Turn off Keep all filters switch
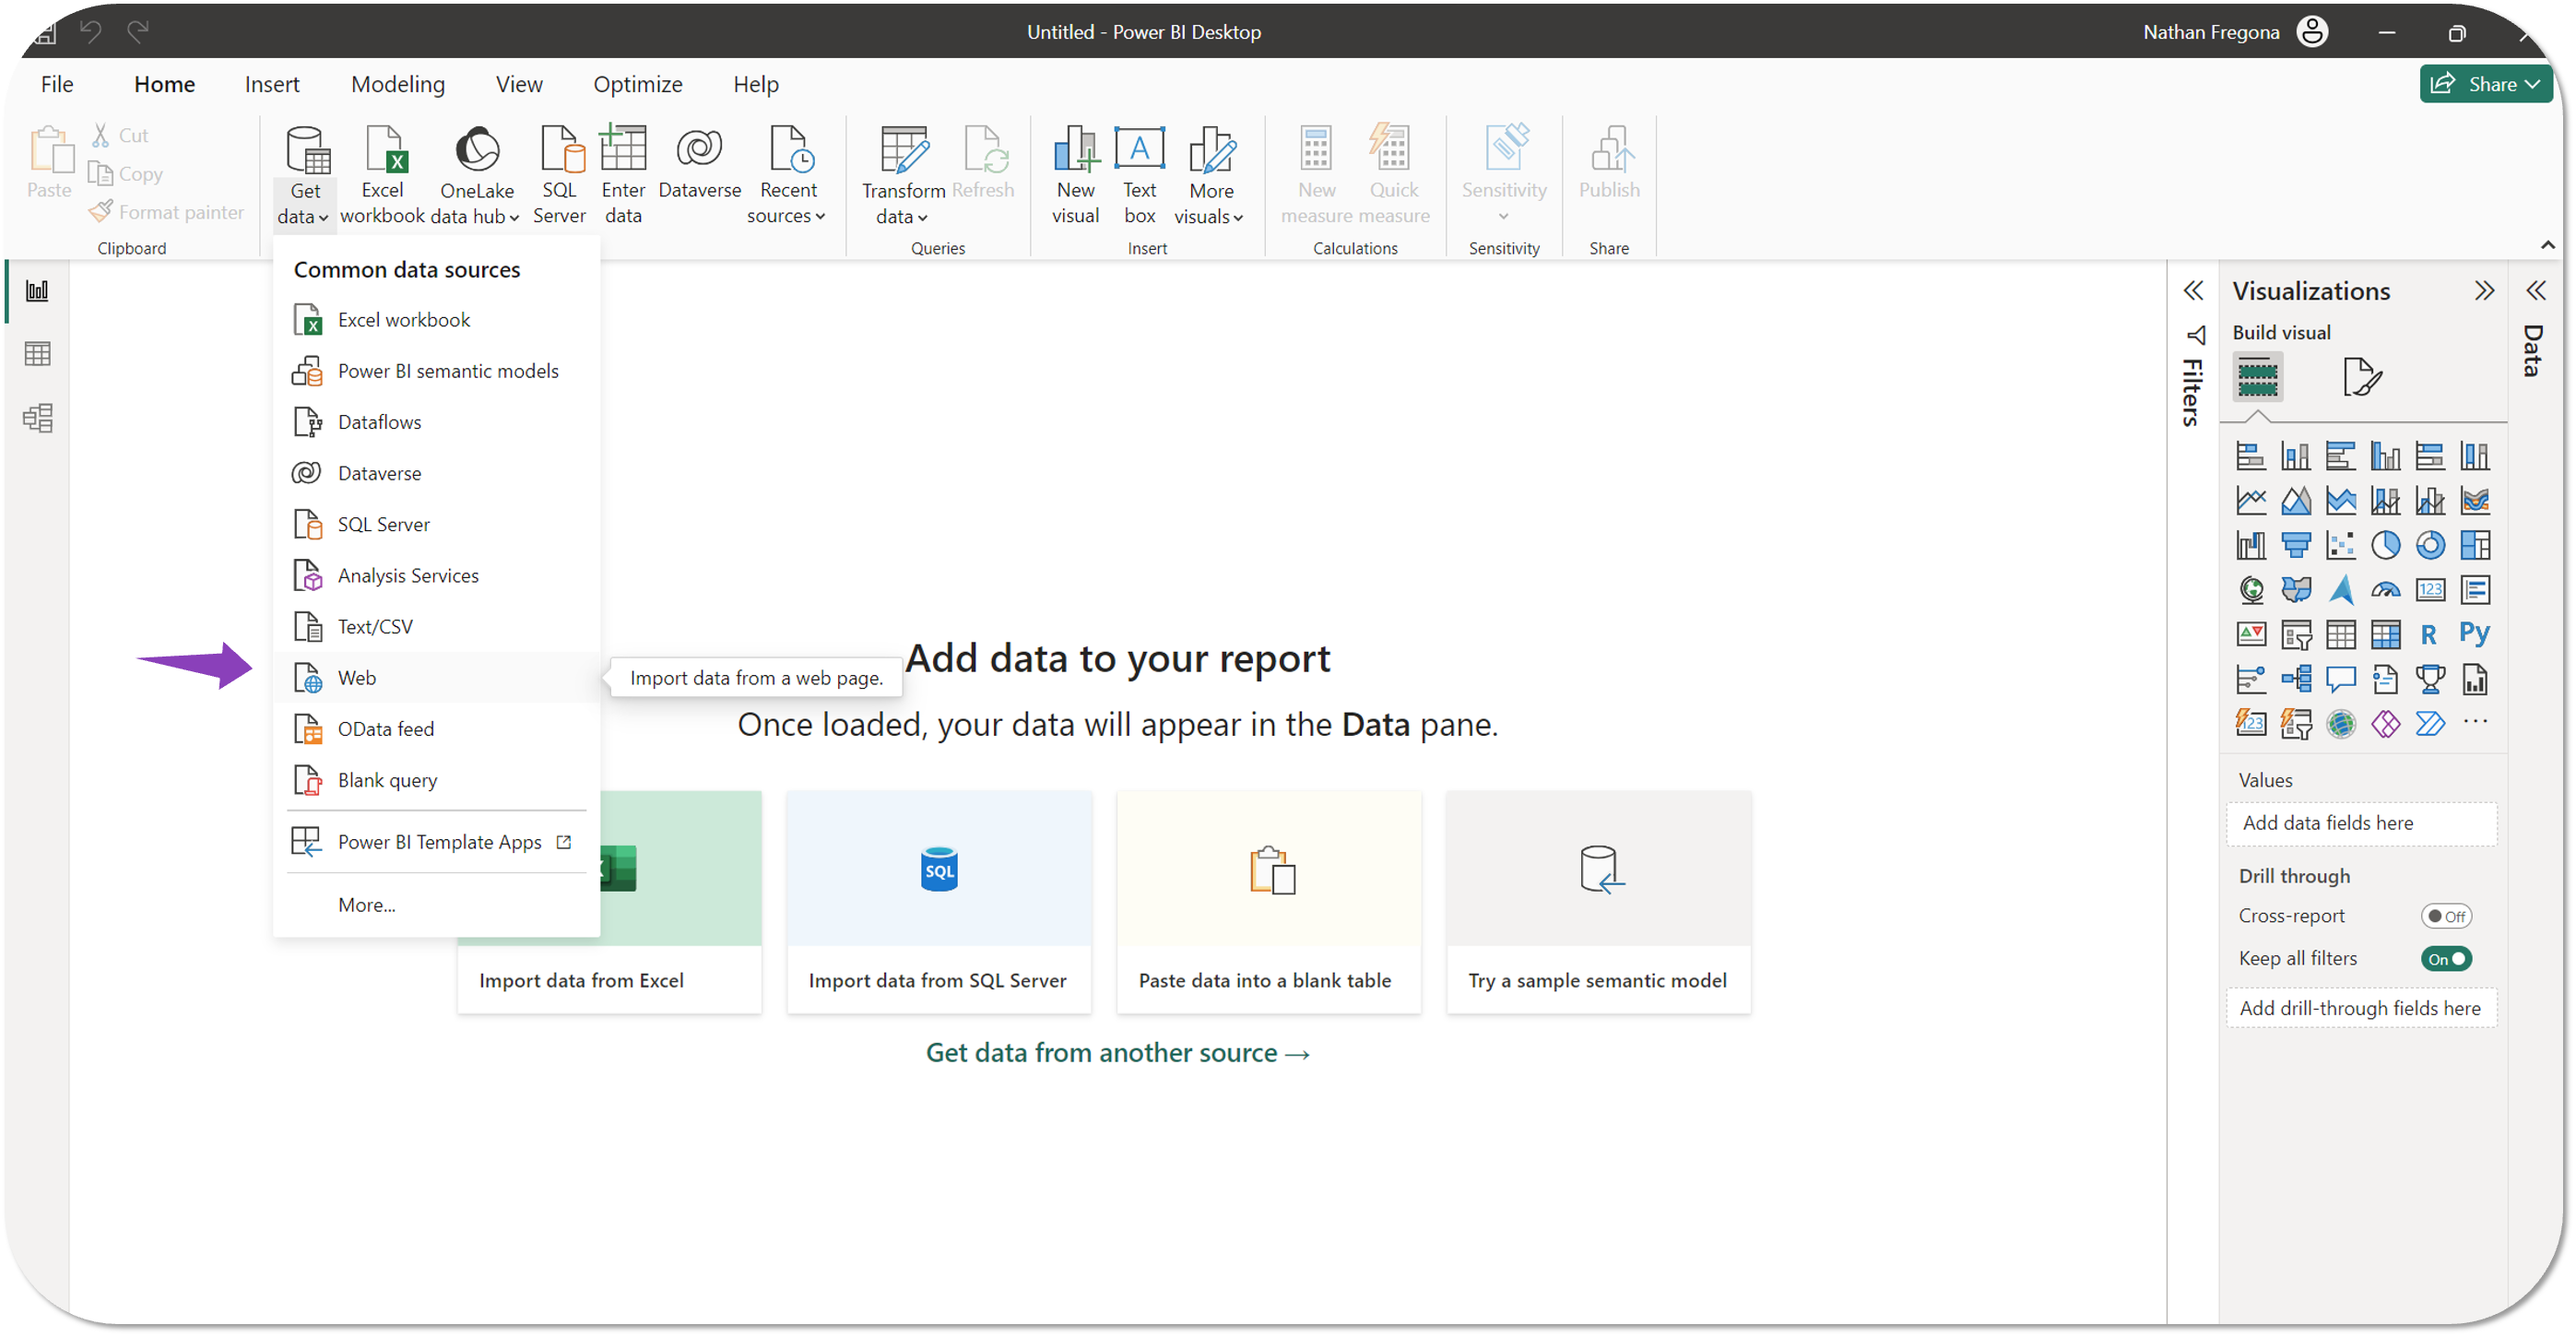The image size is (2576, 1337). 2445,959
